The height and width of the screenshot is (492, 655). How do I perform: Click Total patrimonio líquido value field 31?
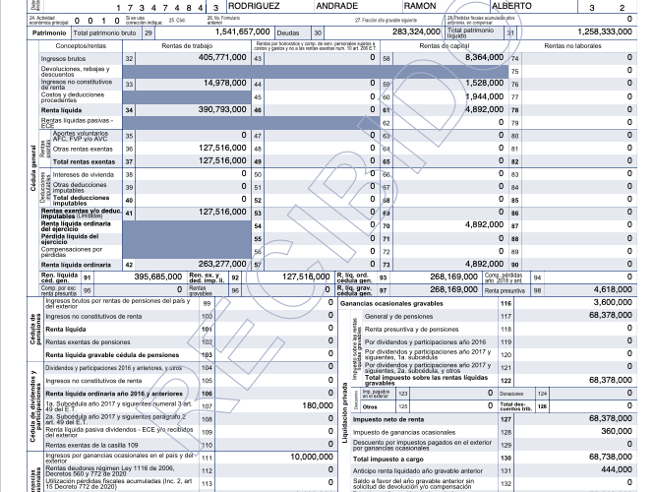click(580, 32)
